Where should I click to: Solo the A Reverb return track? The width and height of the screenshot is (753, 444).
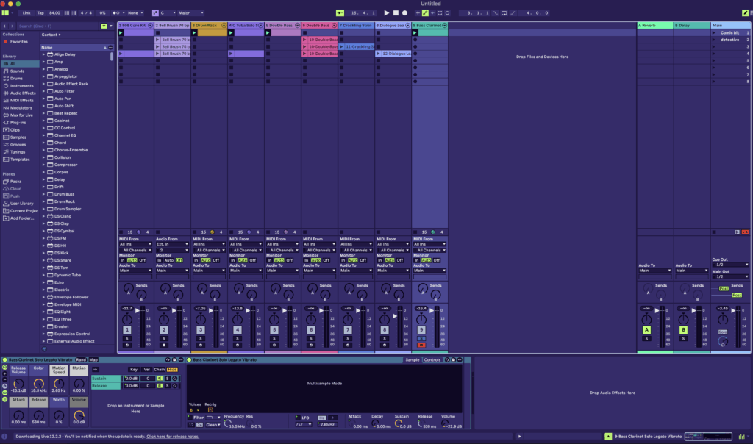(x=646, y=338)
